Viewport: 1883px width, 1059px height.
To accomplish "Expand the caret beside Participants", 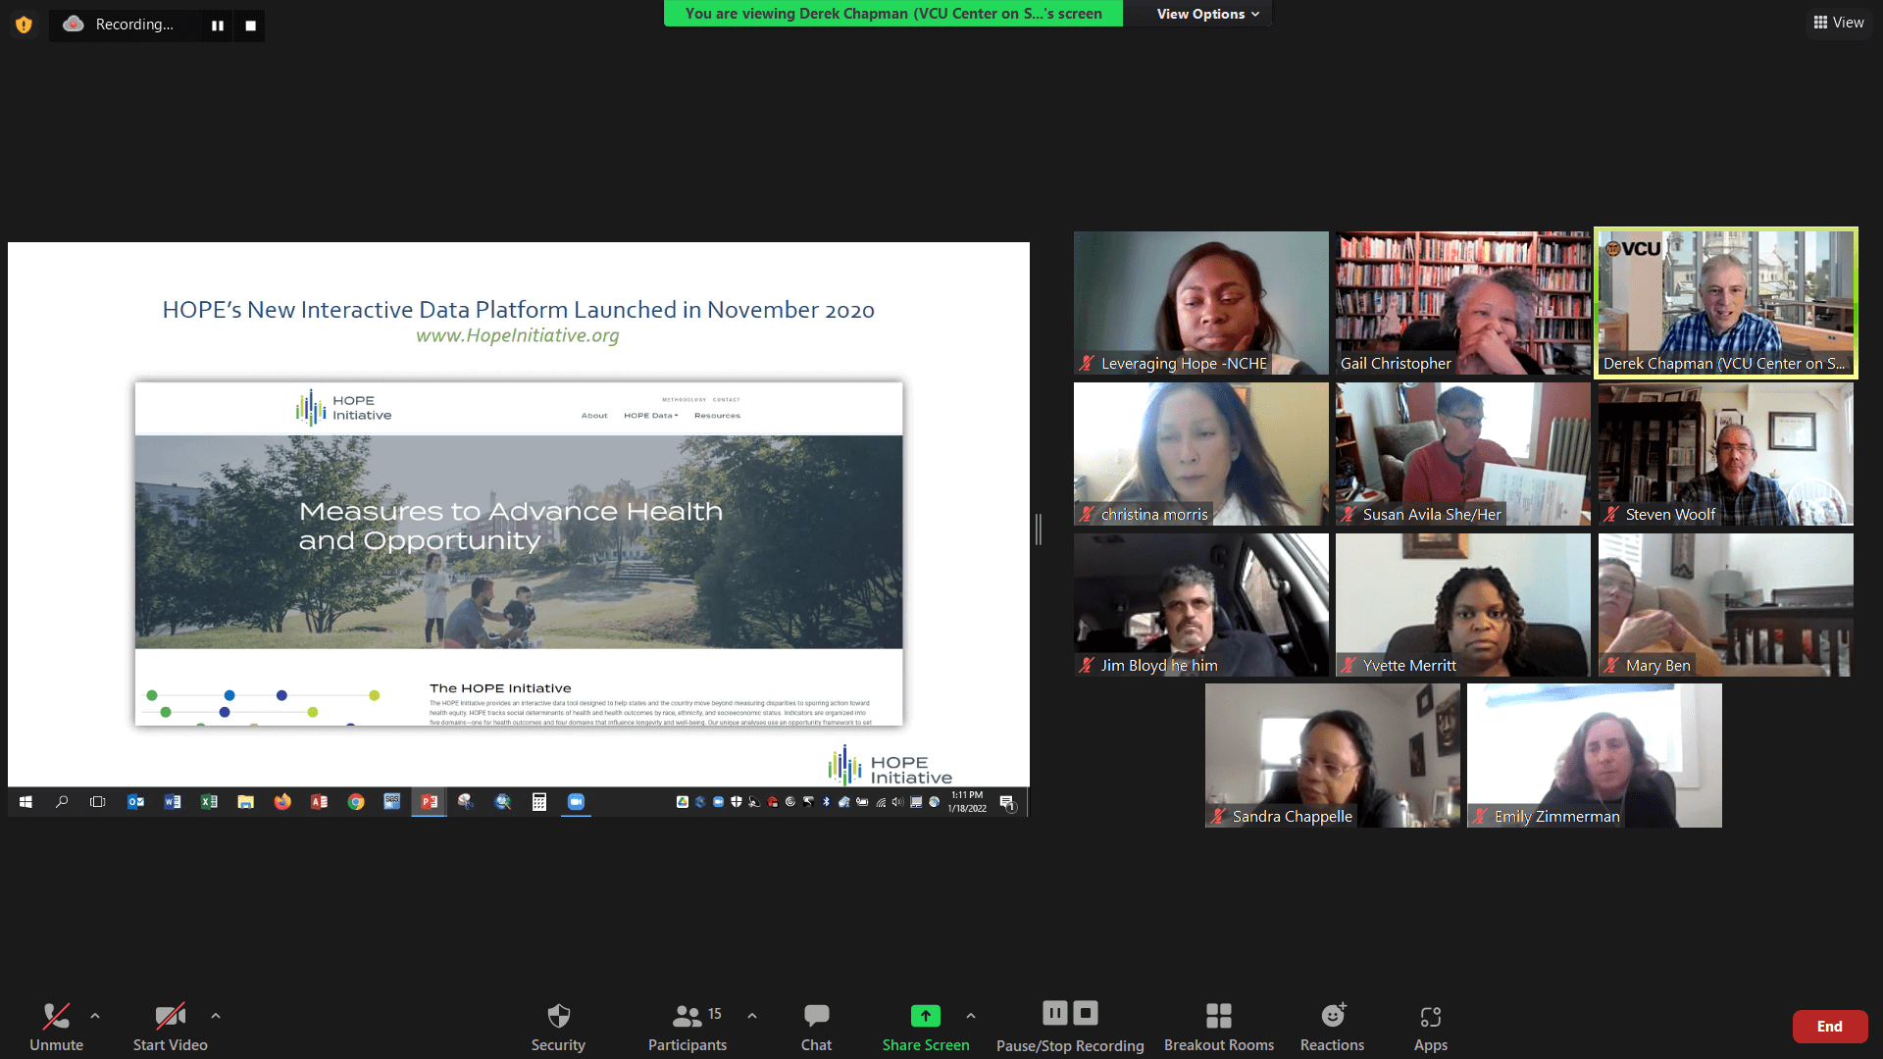I will coord(752,1016).
